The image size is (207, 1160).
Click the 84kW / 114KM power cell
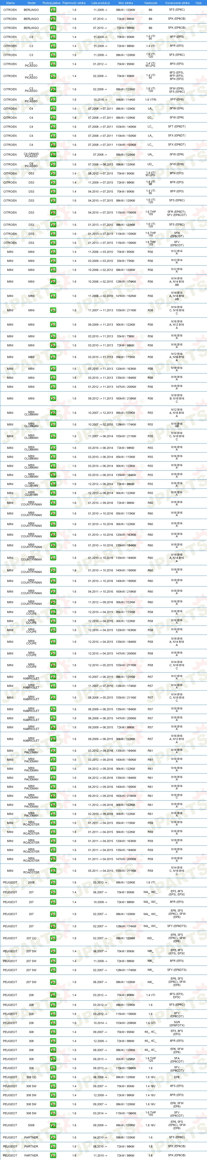click(126, 100)
